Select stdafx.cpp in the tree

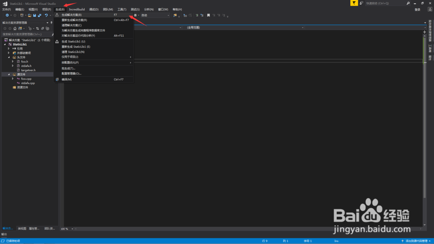point(28,83)
